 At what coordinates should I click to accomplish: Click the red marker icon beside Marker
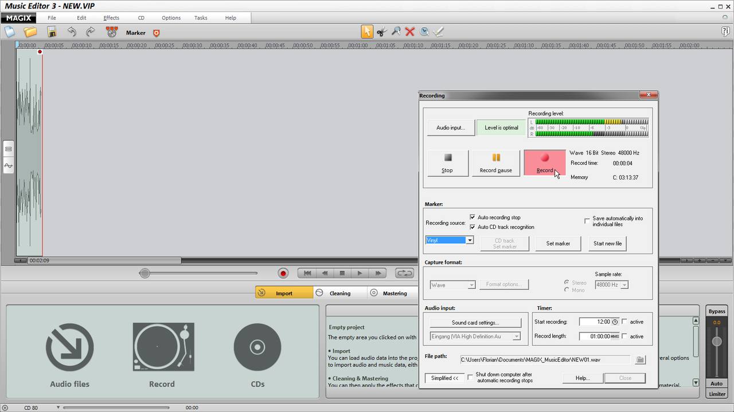[x=157, y=33]
